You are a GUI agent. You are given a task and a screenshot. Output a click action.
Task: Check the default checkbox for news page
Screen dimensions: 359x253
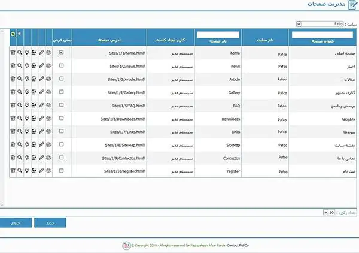click(62, 65)
